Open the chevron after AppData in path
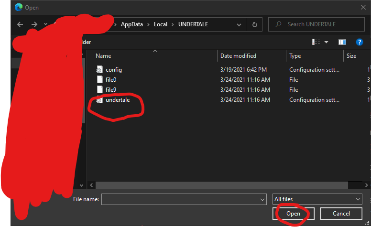 [x=148, y=24]
